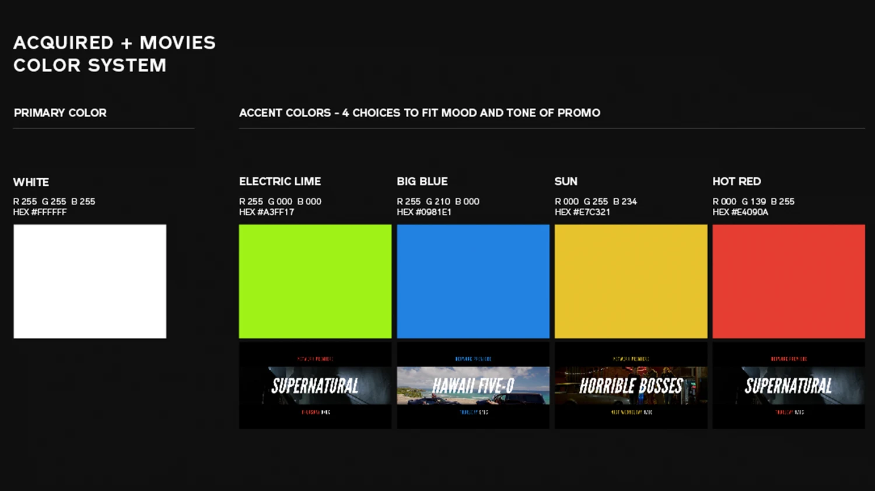This screenshot has height=491, width=875.
Task: Click the 'HEX #E7C321' value
Action: [582, 212]
